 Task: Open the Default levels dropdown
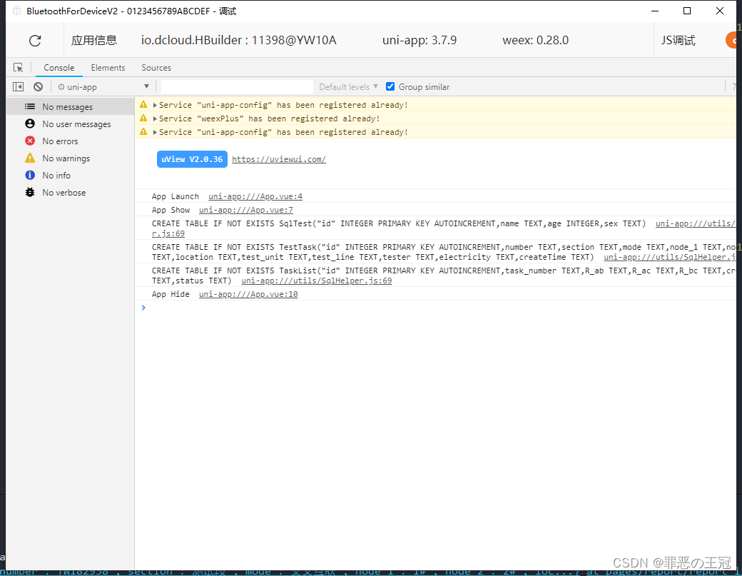pos(347,86)
